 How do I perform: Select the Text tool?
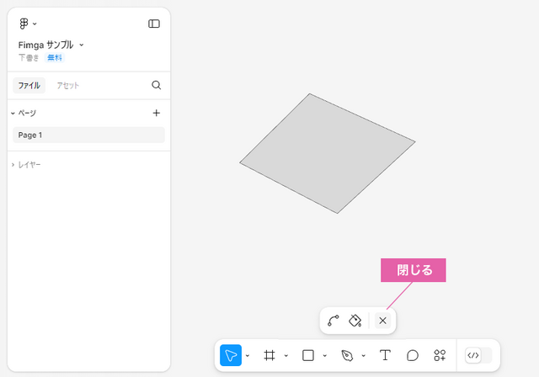pos(385,355)
